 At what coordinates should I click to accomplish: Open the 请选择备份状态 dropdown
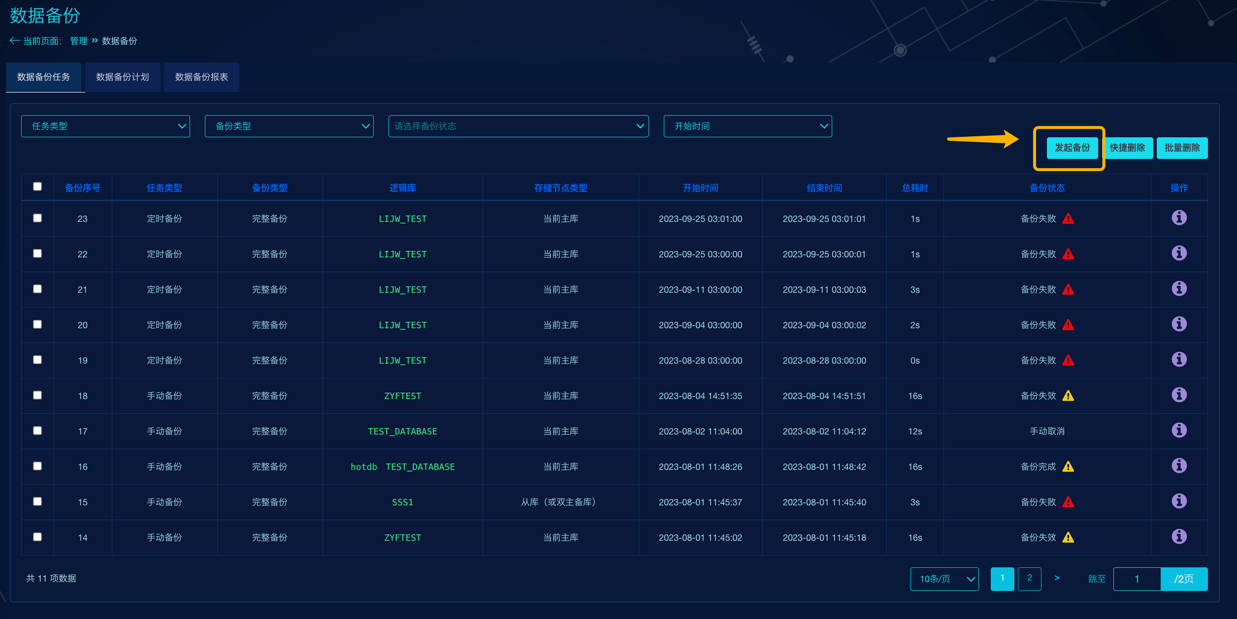click(x=518, y=126)
